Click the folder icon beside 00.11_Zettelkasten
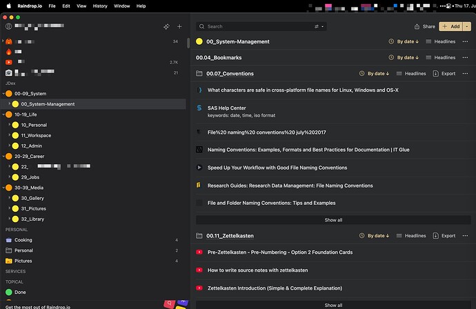This screenshot has width=476, height=309. [199, 236]
